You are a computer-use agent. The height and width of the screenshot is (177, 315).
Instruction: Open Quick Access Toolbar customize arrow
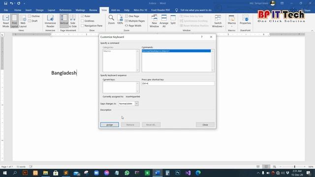(24, 3)
